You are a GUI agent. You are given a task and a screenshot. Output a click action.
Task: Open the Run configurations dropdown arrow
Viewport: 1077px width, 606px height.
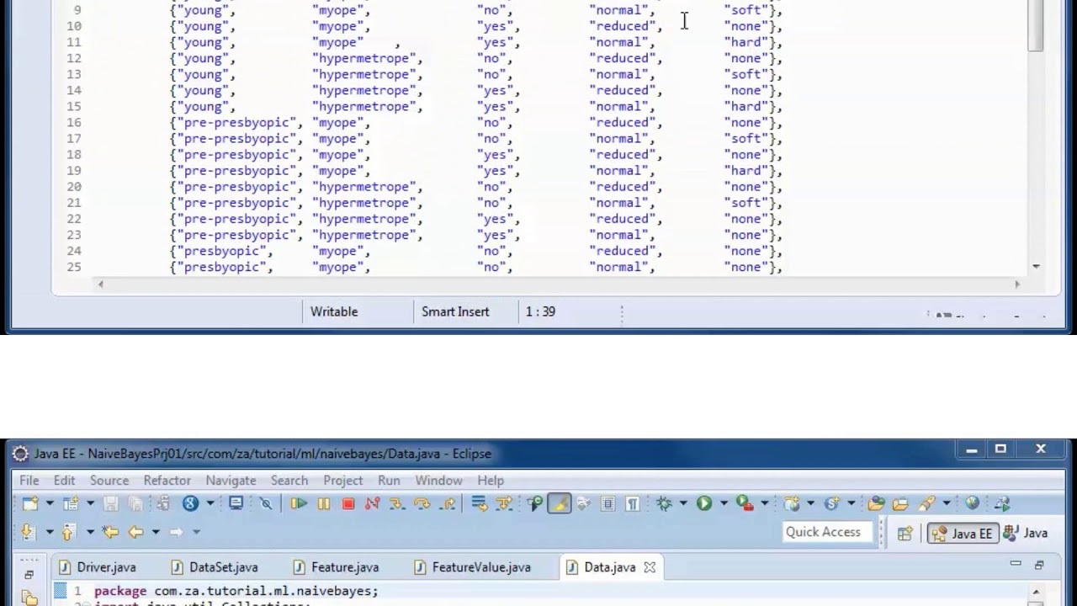[x=724, y=503]
